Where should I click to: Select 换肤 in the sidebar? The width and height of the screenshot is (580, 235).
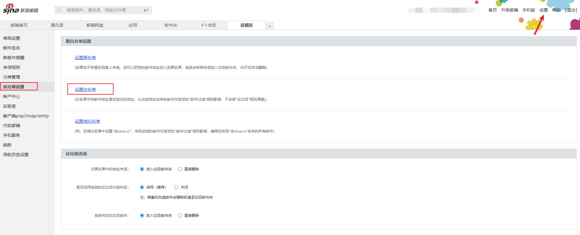(x=7, y=145)
